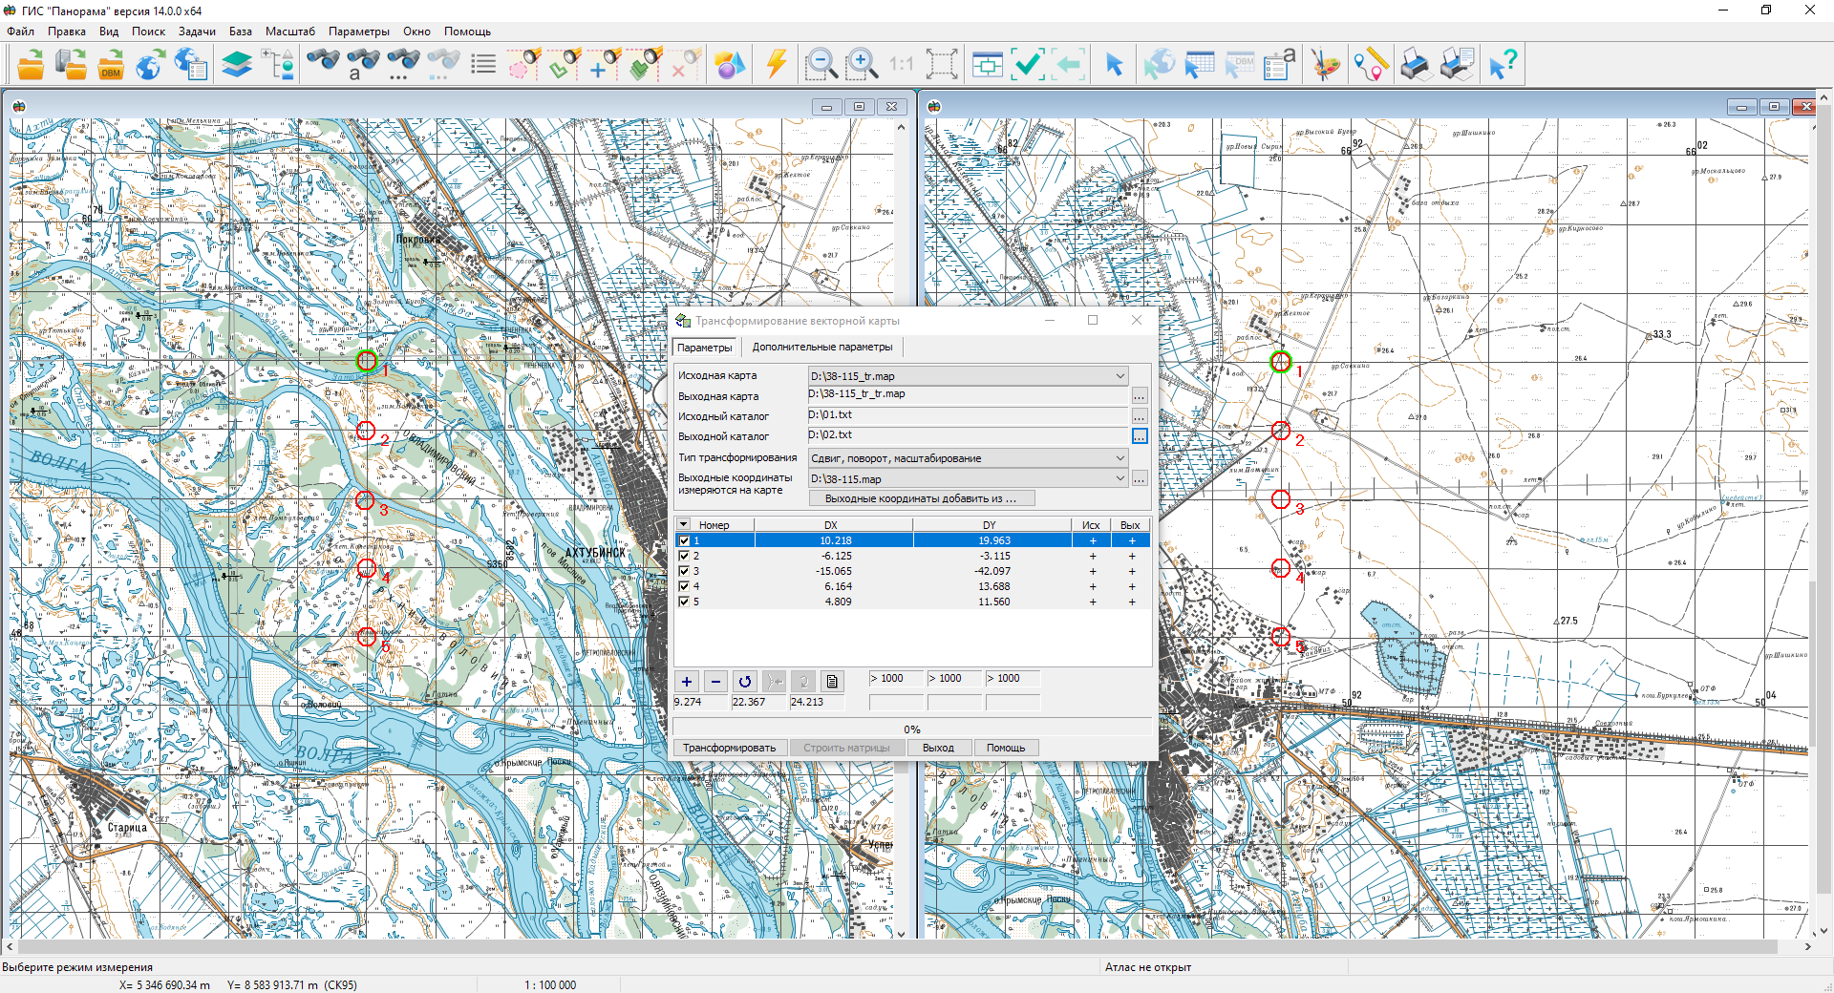Open the Задачи menu
1834x993 pixels.
tap(197, 32)
